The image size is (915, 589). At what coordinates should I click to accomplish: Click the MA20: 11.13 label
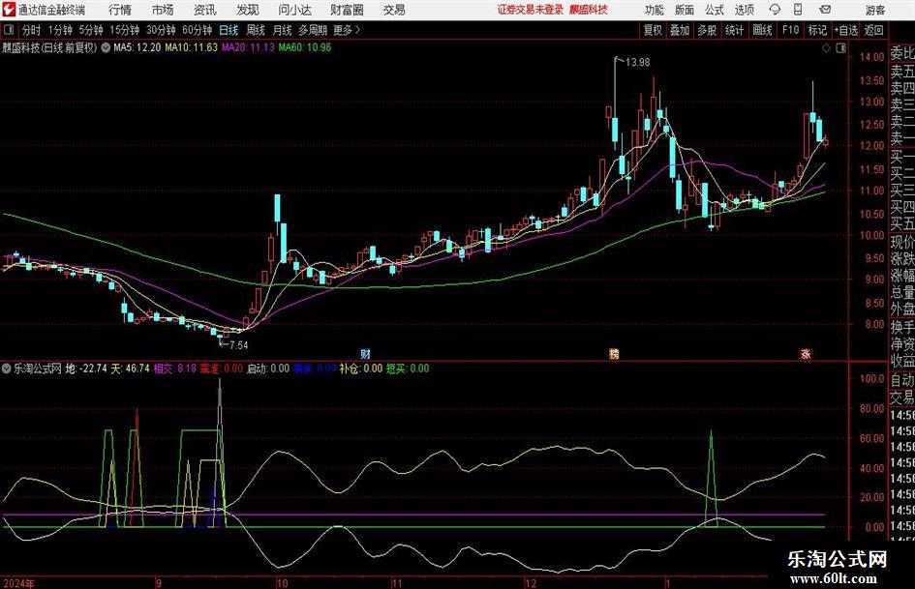(x=248, y=47)
